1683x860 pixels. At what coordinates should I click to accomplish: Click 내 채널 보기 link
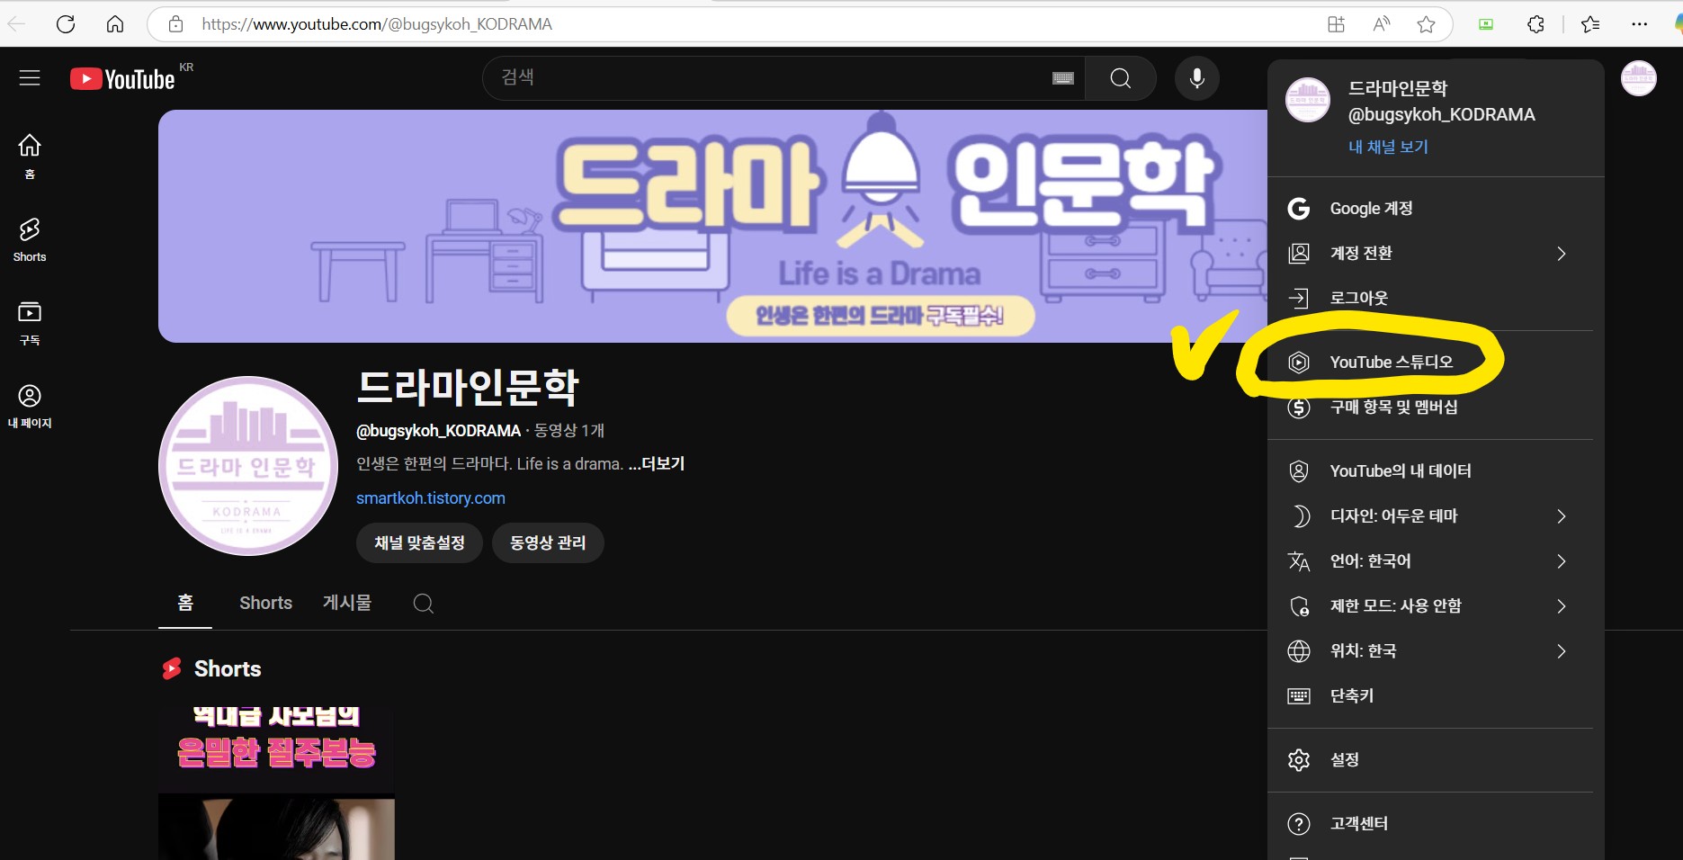coord(1388,147)
